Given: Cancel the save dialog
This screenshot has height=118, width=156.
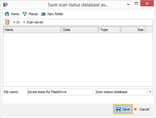Looking at the screenshot, I should (x=144, y=109).
